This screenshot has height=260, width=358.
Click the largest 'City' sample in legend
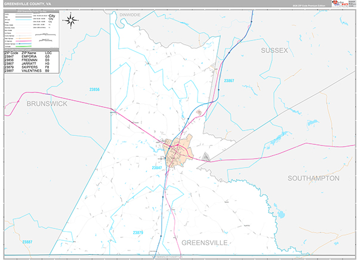tap(52, 16)
